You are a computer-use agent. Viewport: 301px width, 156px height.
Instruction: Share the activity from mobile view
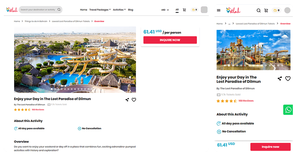(x=280, y=79)
